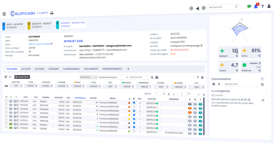Open the hamburger navigation menu
The height and width of the screenshot is (143, 274).
4,14
